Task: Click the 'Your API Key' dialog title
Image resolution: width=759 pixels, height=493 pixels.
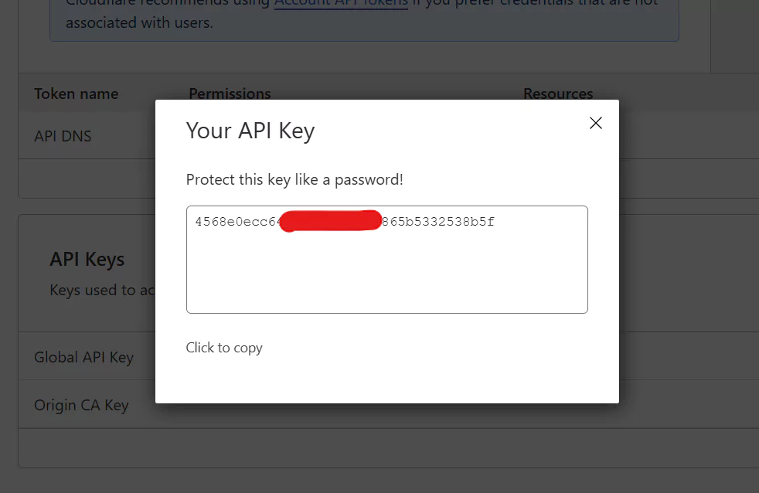Action: [x=250, y=131]
